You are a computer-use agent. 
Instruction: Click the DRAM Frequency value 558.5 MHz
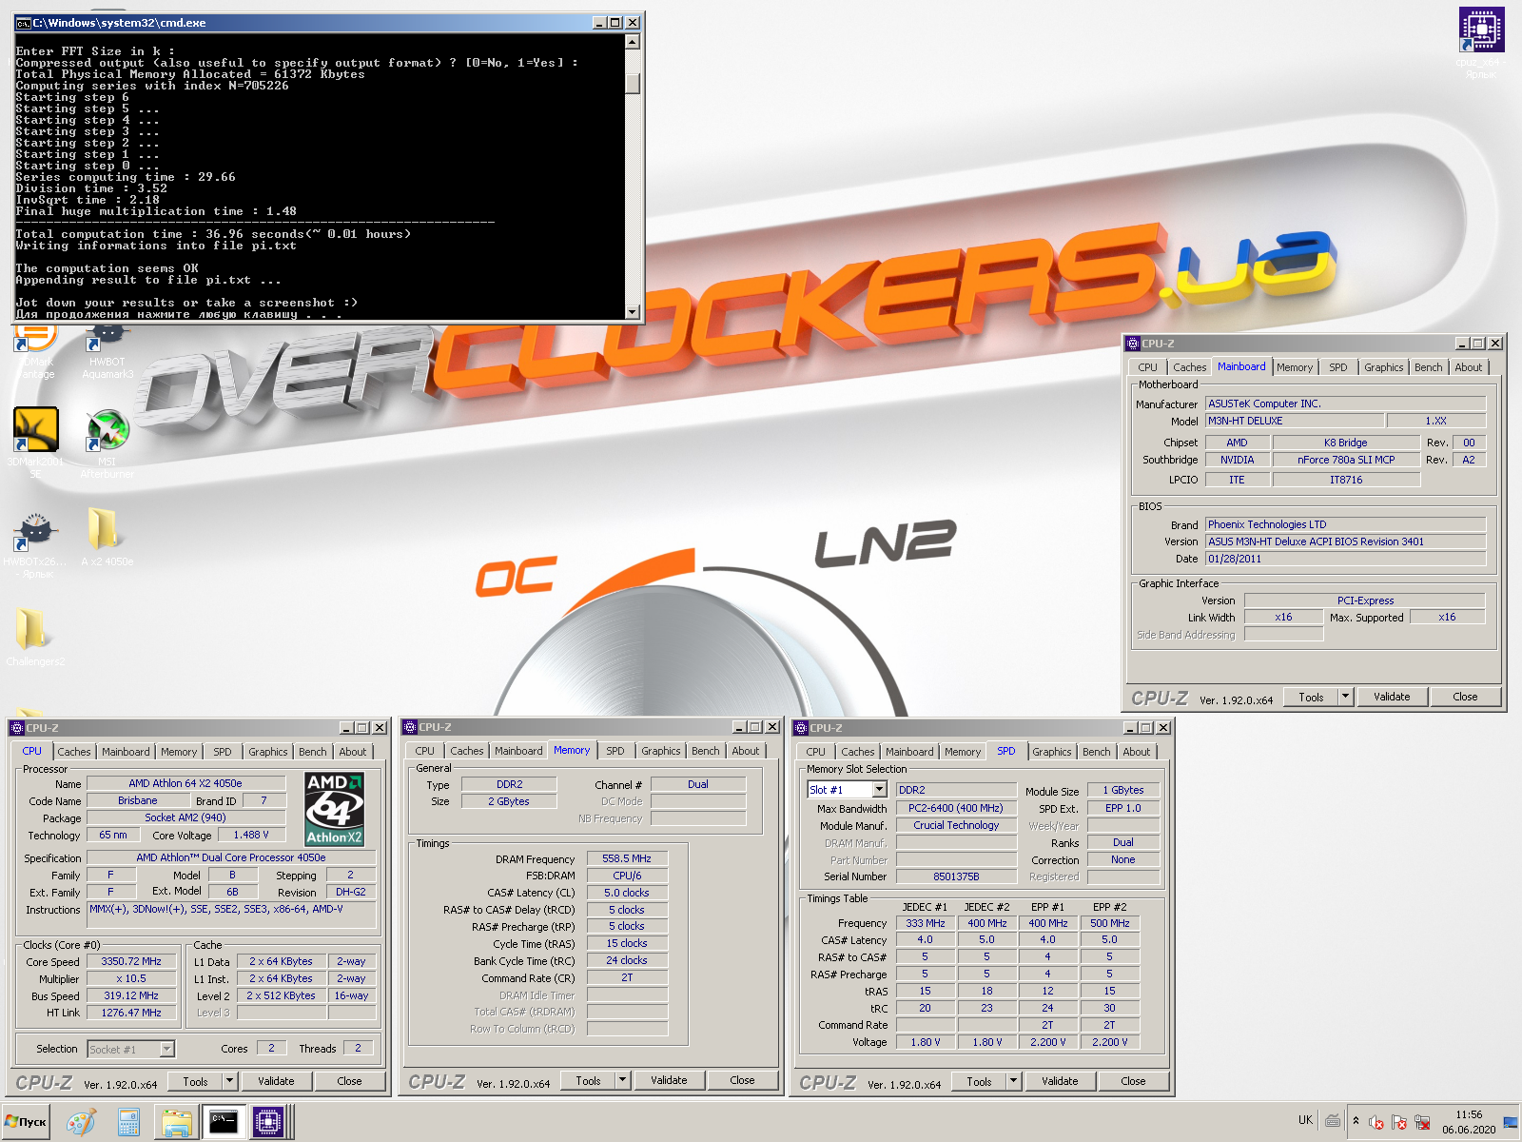[627, 858]
